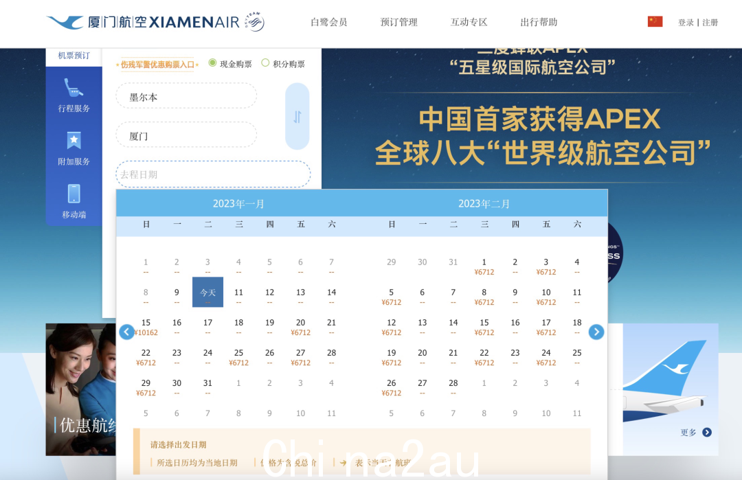Open 预订管理 menu
742x480 pixels.
pos(399,22)
